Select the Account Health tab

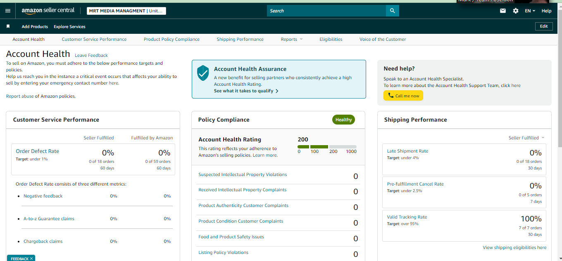pos(29,39)
